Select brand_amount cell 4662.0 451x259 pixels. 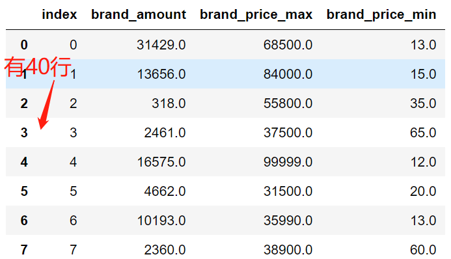[x=165, y=191]
